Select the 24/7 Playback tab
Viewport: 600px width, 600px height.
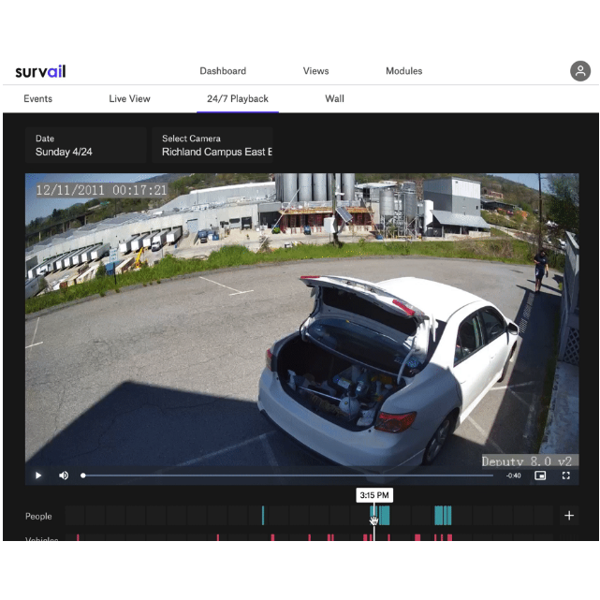click(238, 98)
